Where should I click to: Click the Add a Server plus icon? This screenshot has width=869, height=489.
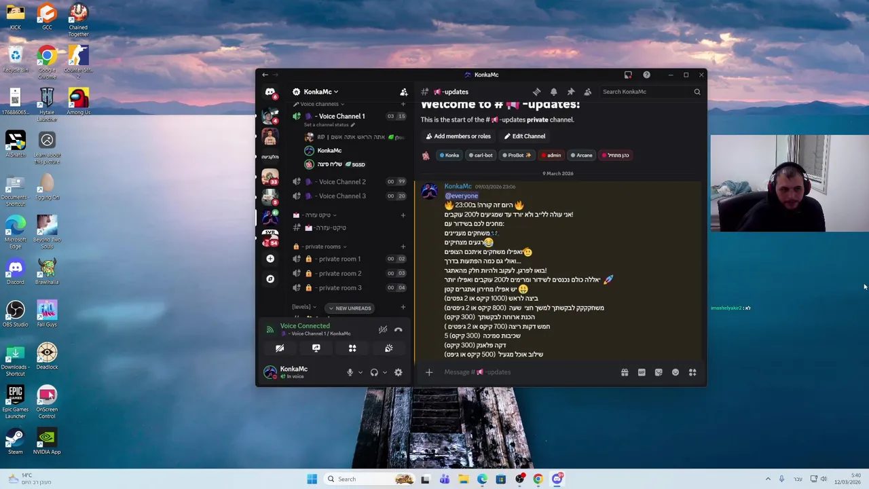(x=270, y=259)
